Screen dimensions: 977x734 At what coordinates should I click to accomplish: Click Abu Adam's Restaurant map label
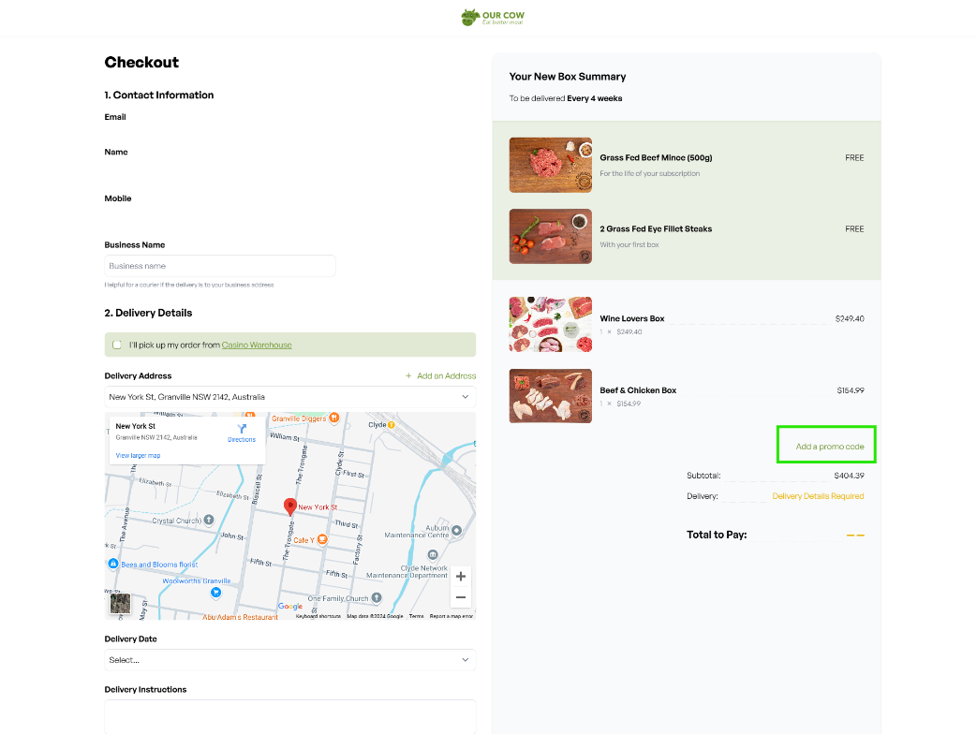pos(240,617)
